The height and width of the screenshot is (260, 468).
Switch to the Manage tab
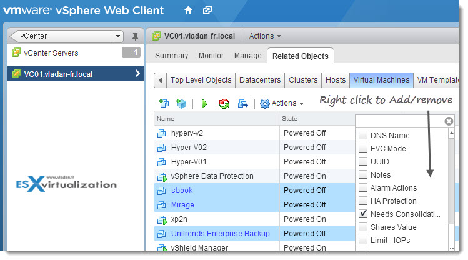click(x=247, y=56)
